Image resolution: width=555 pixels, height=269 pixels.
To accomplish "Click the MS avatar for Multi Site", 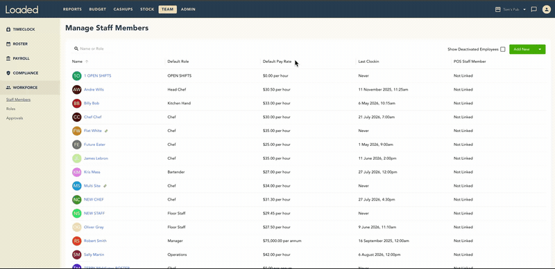I will (x=77, y=186).
